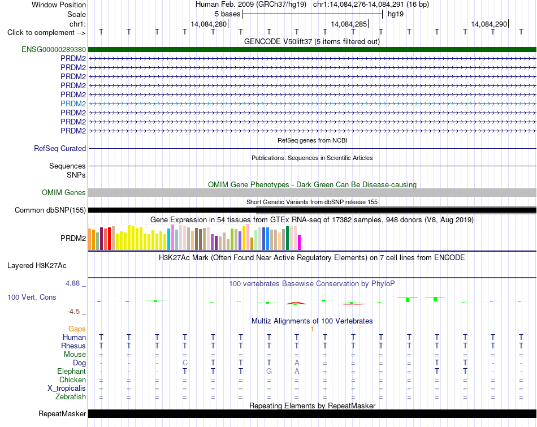Viewport: 537px width, 427px height.
Task: Click the -4.5 PhyloP lower scale value
Action: tap(73, 312)
